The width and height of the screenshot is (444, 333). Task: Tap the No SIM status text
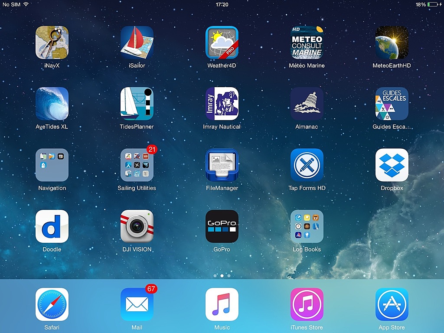[11, 4]
